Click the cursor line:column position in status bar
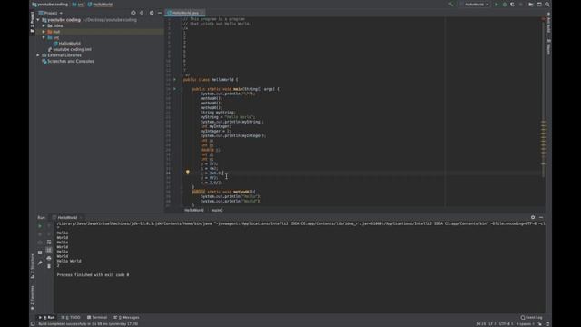 tap(480, 324)
